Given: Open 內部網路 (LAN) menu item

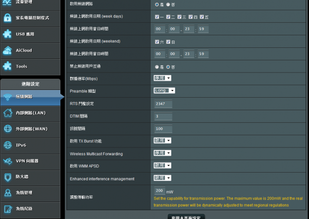Looking at the screenshot, I should click(30, 114).
